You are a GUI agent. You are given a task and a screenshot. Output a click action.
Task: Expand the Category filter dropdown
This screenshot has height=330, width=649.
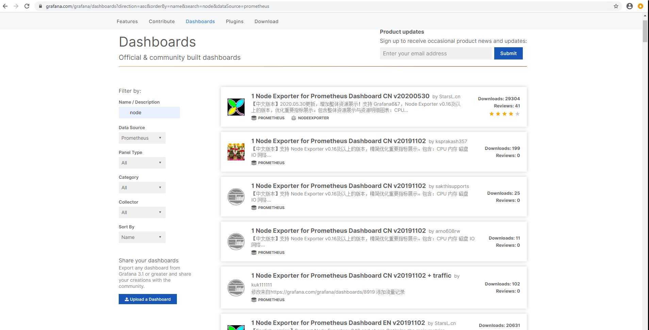coord(142,188)
